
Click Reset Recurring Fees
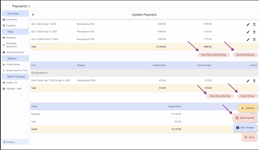coord(220,96)
